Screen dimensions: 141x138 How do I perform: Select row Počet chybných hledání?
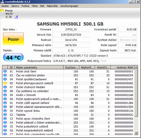68,87
